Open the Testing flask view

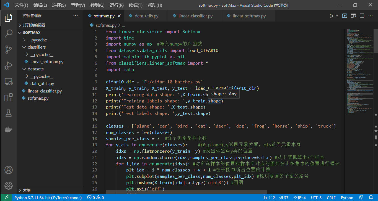[8, 113]
